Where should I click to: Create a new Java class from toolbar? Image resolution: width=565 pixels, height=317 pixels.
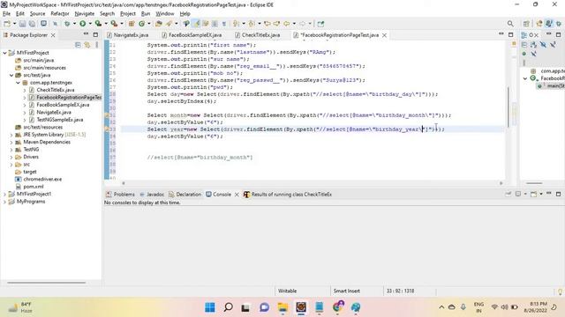pos(141,24)
